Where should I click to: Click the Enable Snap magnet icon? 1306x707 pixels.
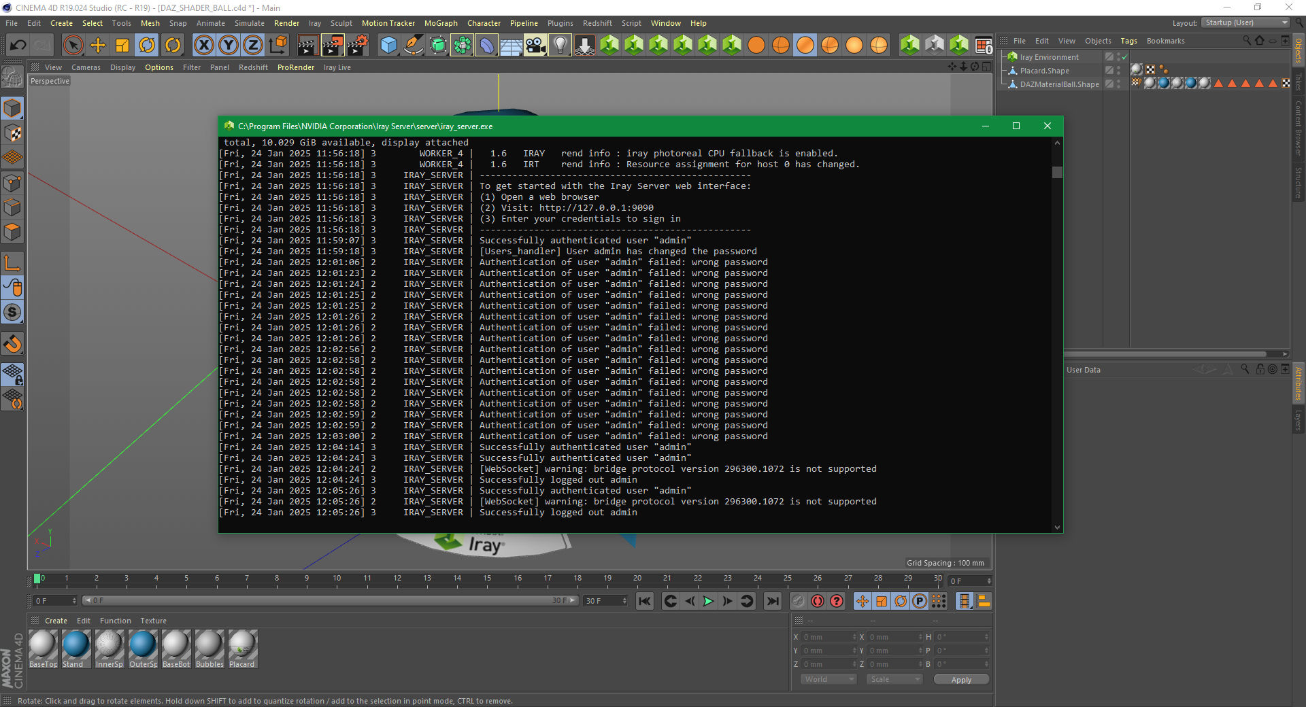[12, 344]
